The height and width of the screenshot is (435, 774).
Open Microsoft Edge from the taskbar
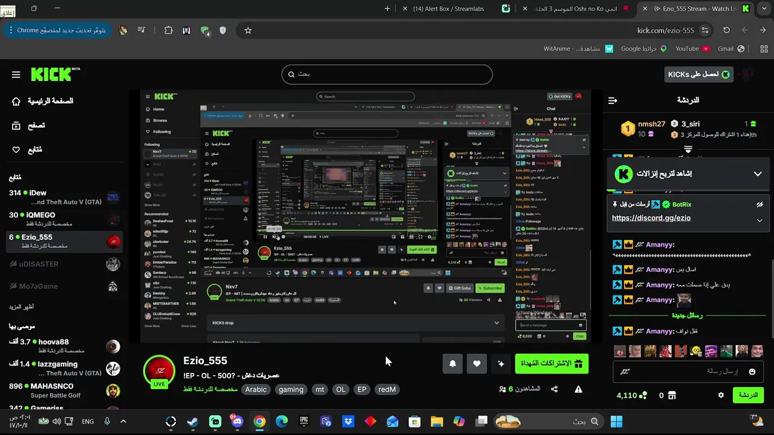pos(282,421)
